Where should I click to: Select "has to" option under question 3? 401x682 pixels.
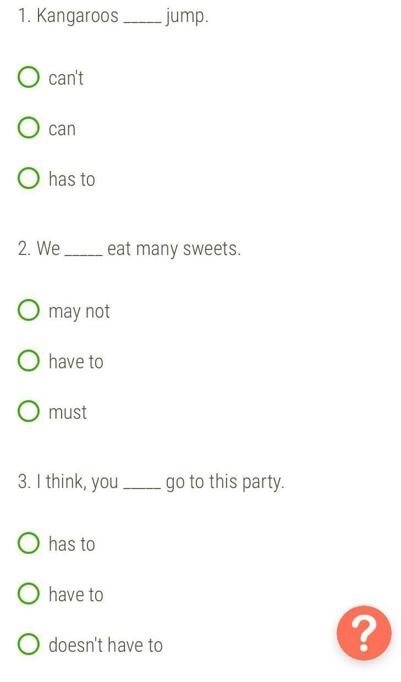pyautogui.click(x=29, y=544)
